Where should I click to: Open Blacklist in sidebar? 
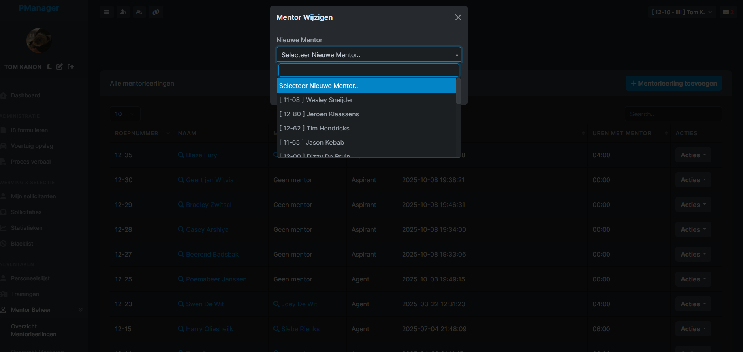tap(22, 244)
